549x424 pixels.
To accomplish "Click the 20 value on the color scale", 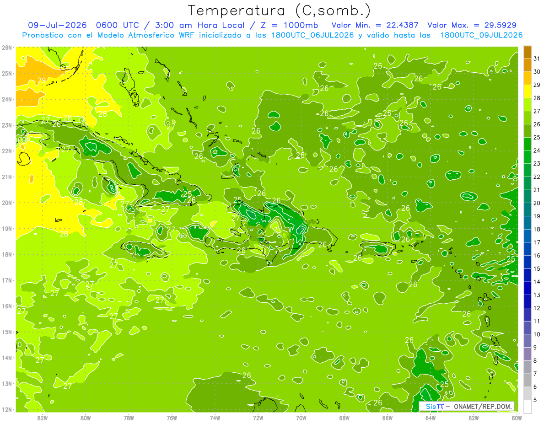I will pyautogui.click(x=537, y=203).
